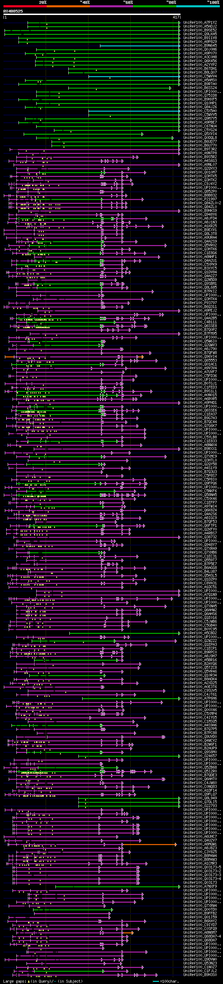The height and width of the screenshot is (984, 223).
Task: Click label UniRef100_C1FJL2
Action: tap(200, 971)
